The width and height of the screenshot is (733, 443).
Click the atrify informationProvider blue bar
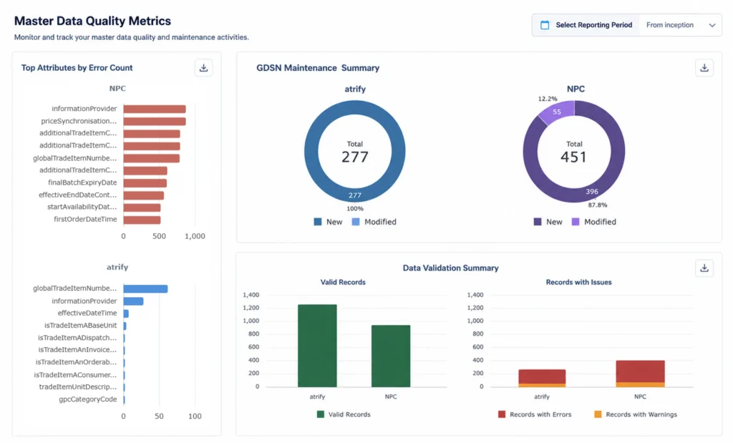[133, 301]
